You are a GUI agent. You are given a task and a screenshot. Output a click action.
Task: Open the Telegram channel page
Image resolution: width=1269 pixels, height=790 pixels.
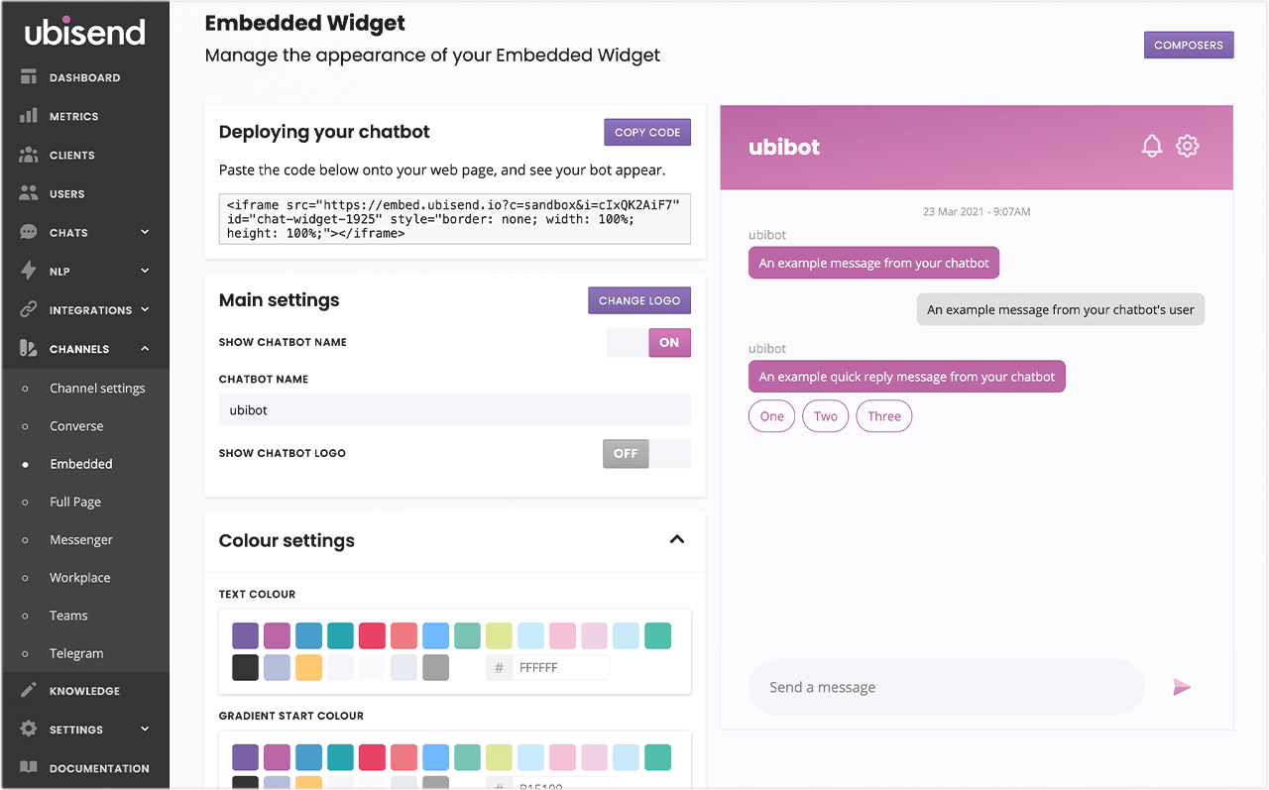coord(76,653)
